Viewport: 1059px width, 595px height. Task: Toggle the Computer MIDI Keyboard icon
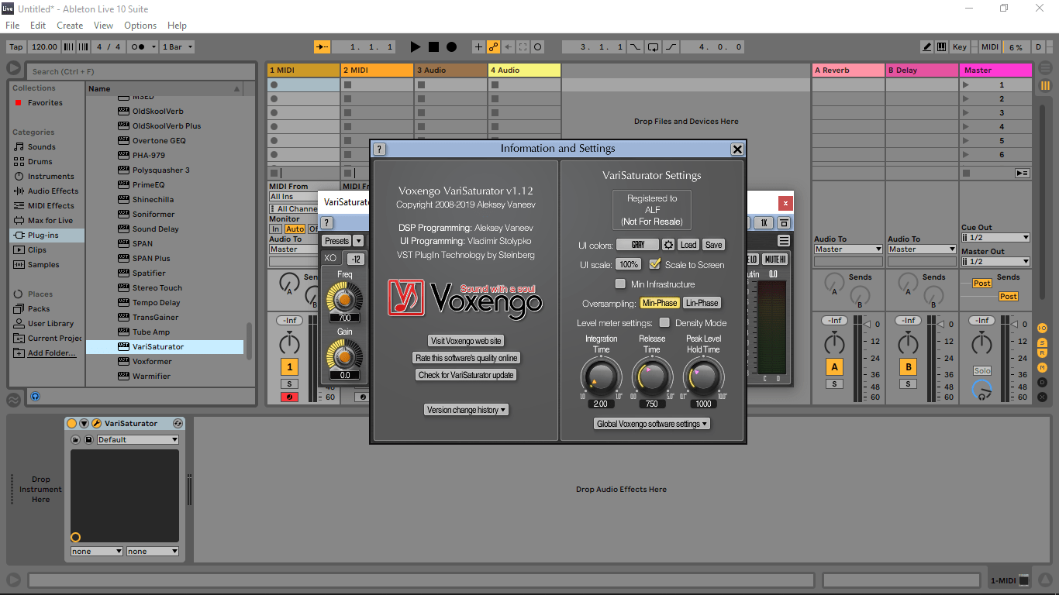941,47
